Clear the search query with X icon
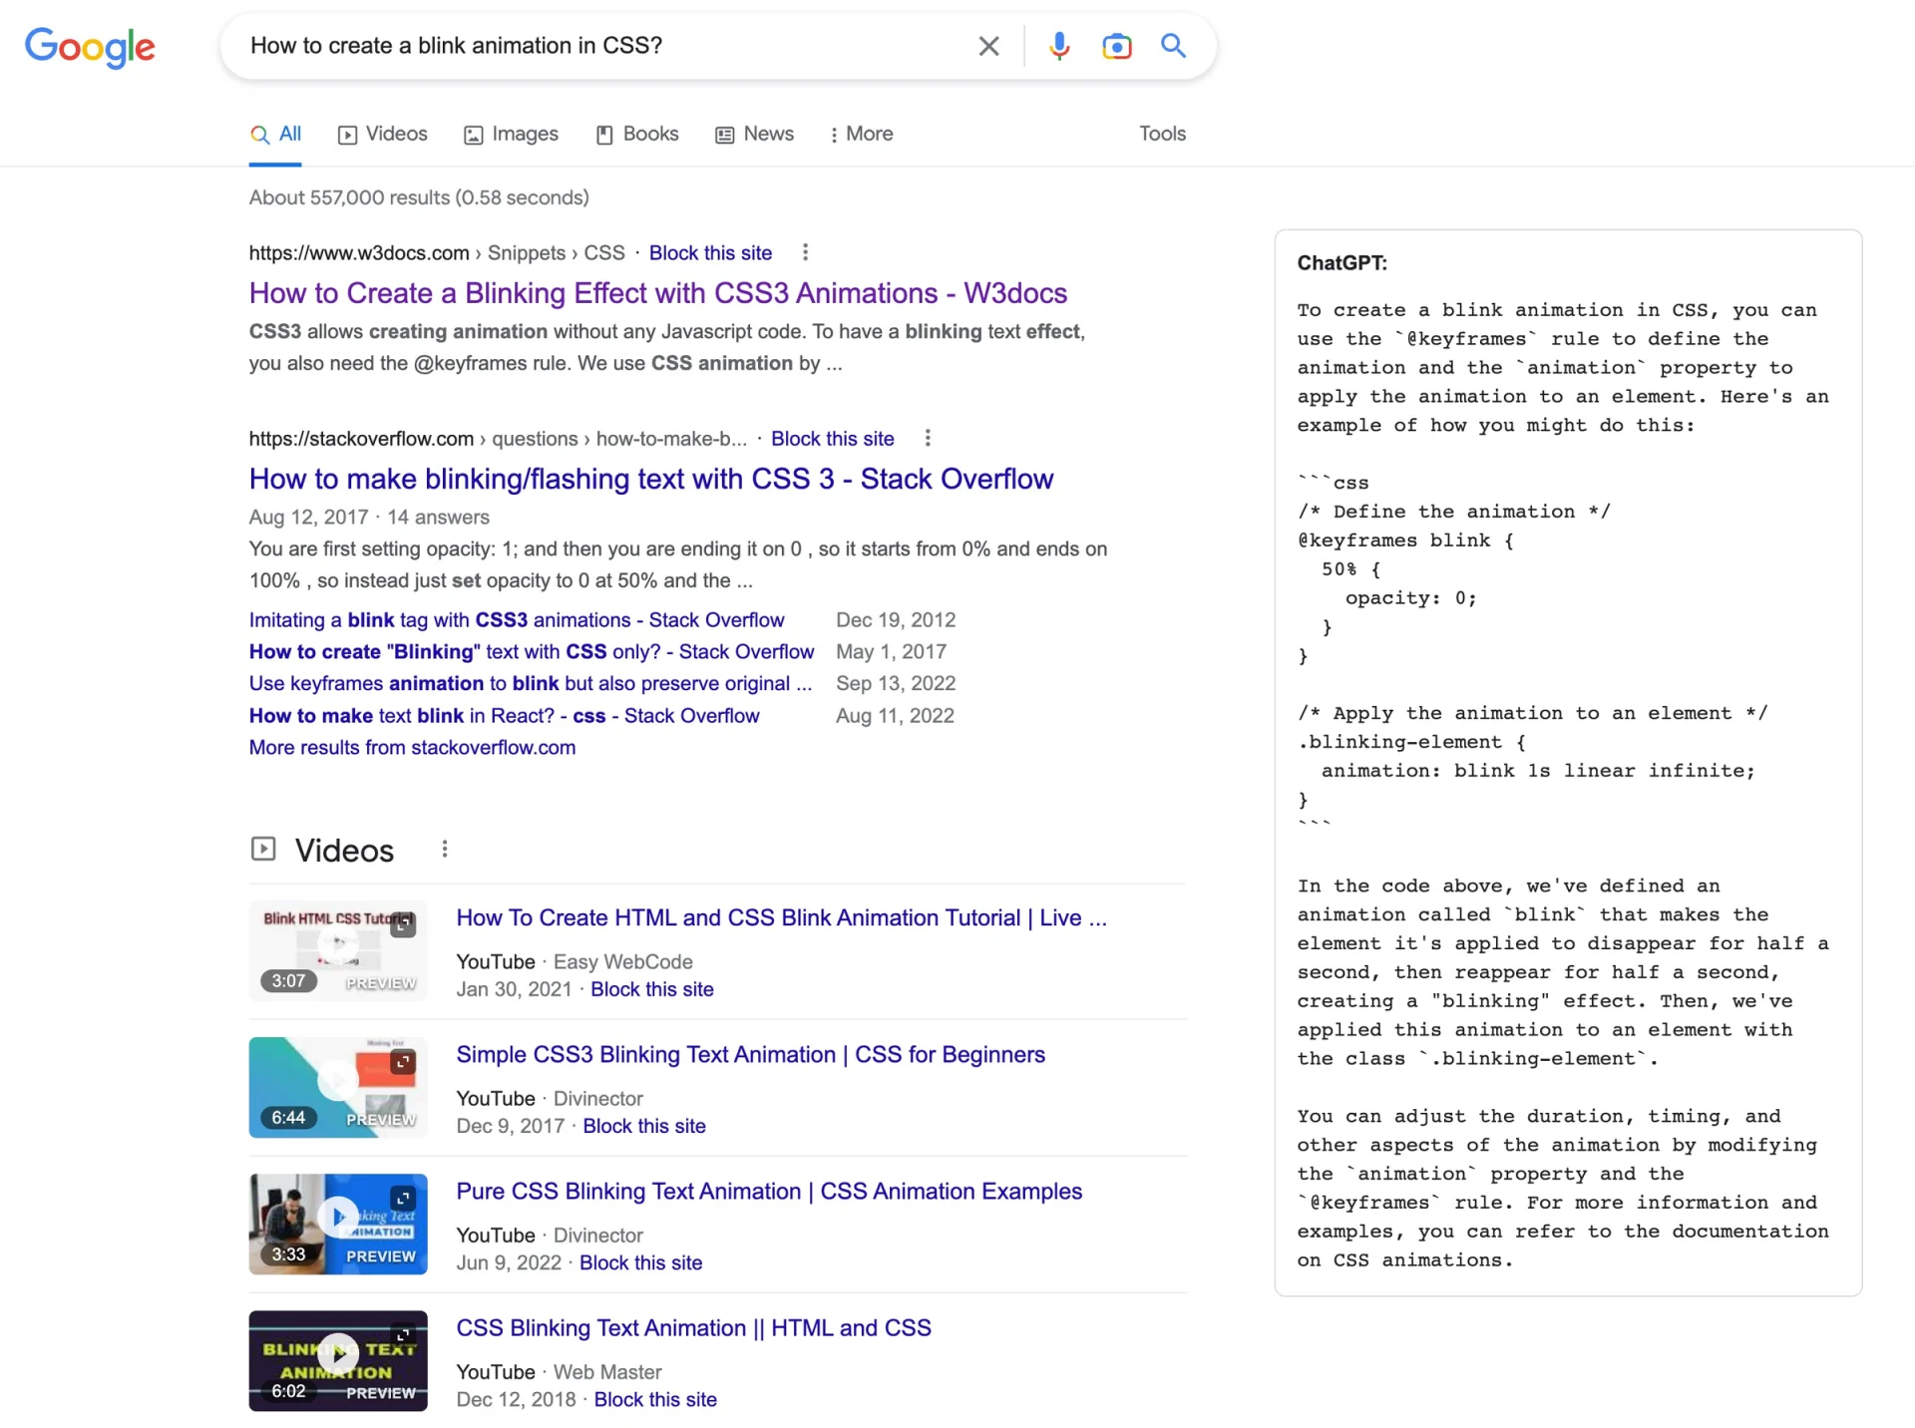The image size is (1915, 1428). (988, 46)
